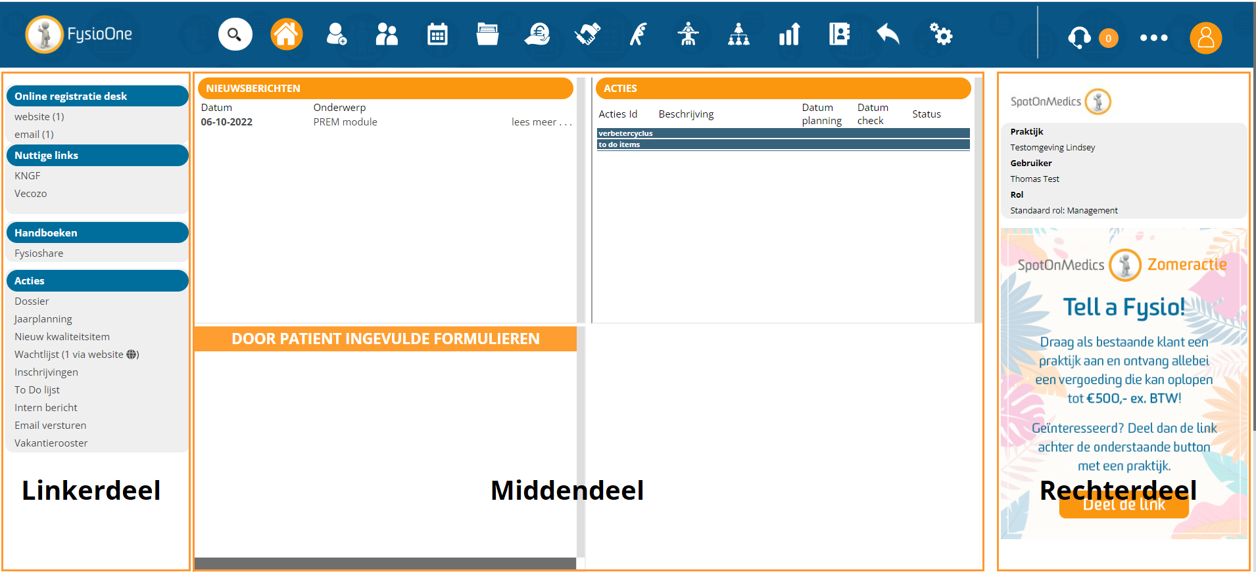1256x572 pixels.
Task: Open the KNGF useful link
Action: (28, 176)
